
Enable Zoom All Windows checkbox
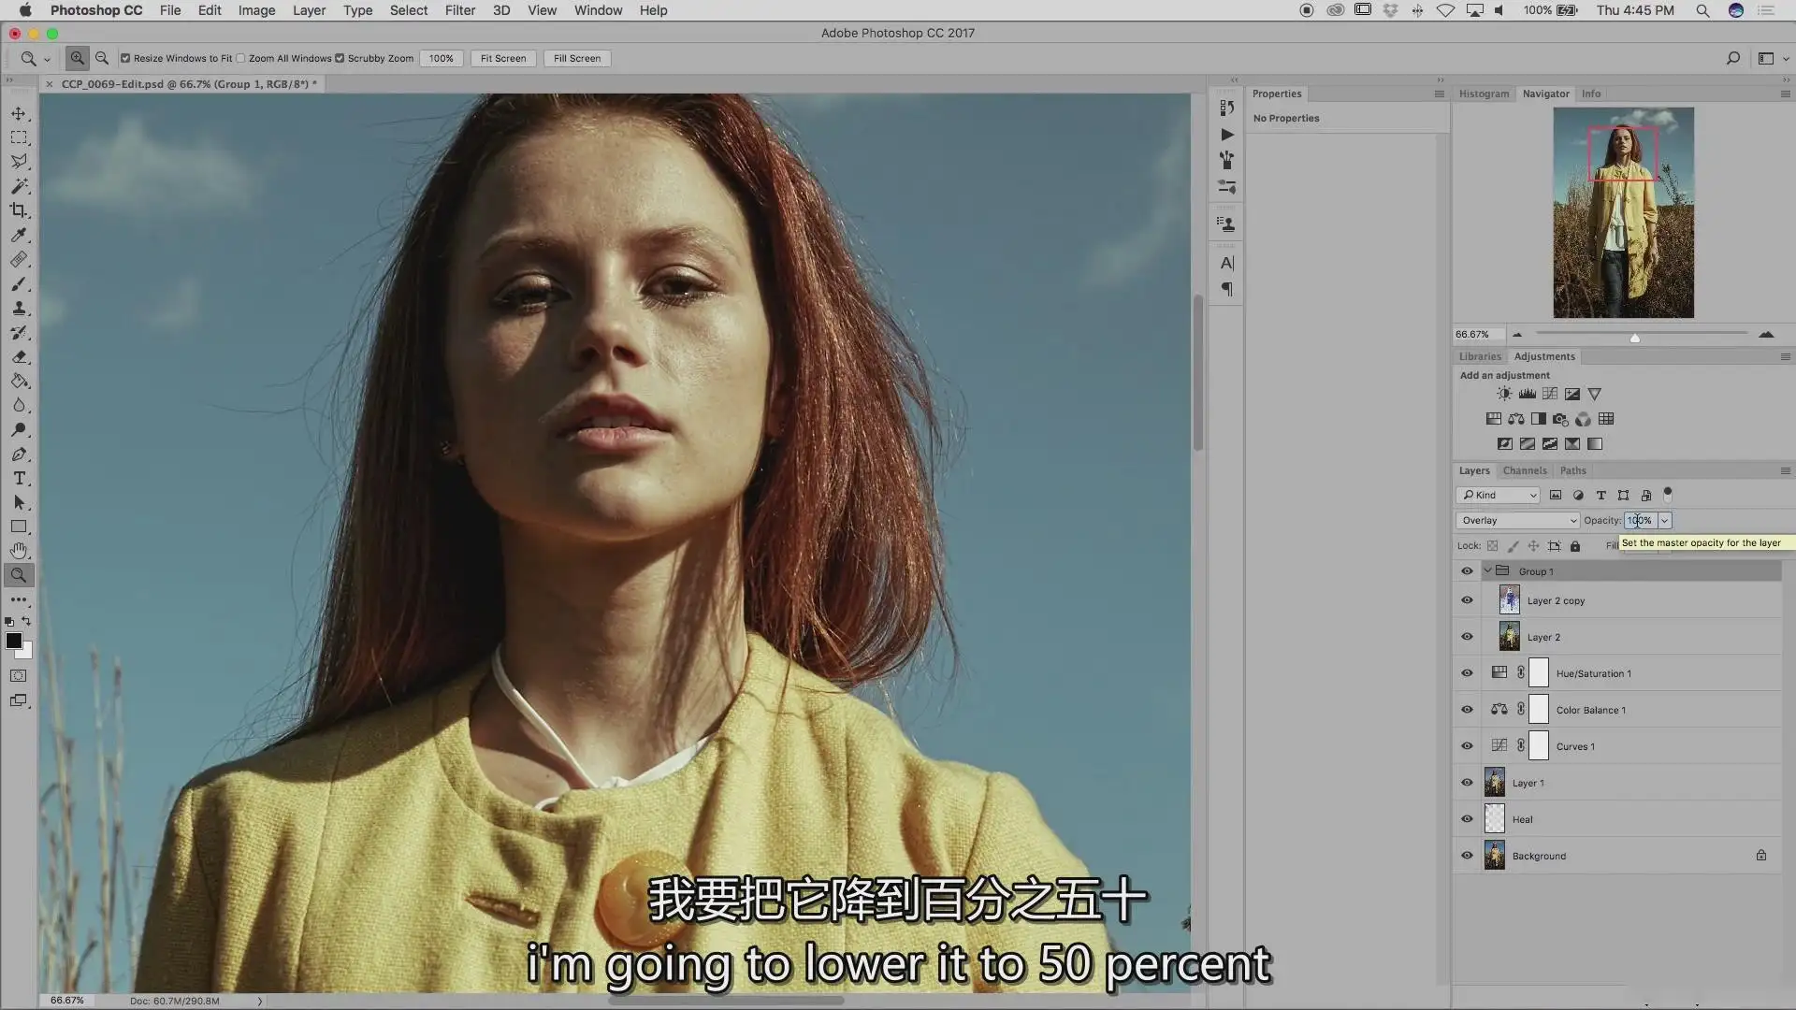tap(240, 58)
